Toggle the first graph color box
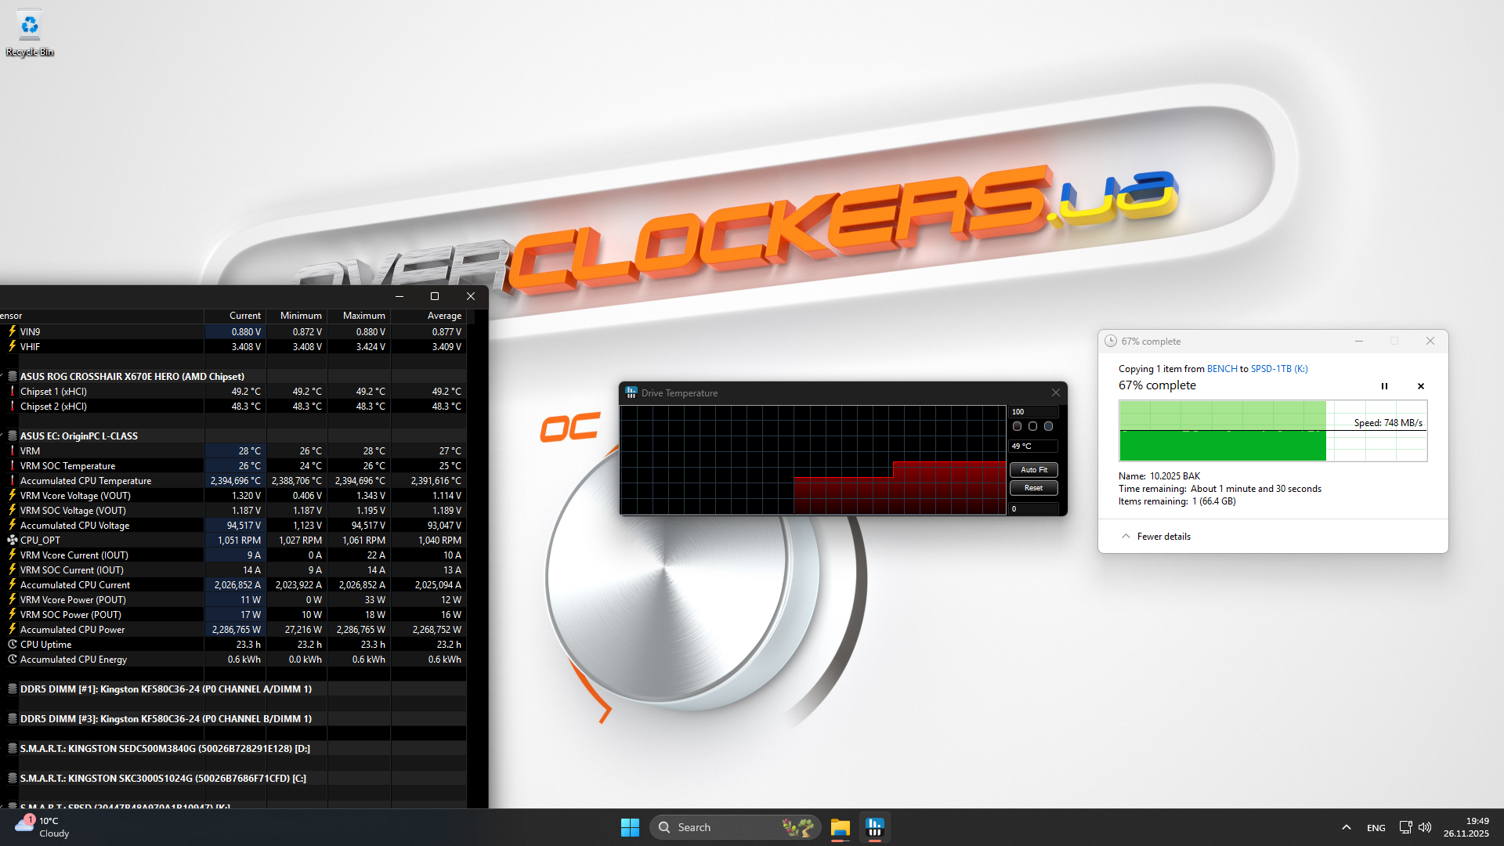The width and height of the screenshot is (1504, 846). click(x=1017, y=427)
